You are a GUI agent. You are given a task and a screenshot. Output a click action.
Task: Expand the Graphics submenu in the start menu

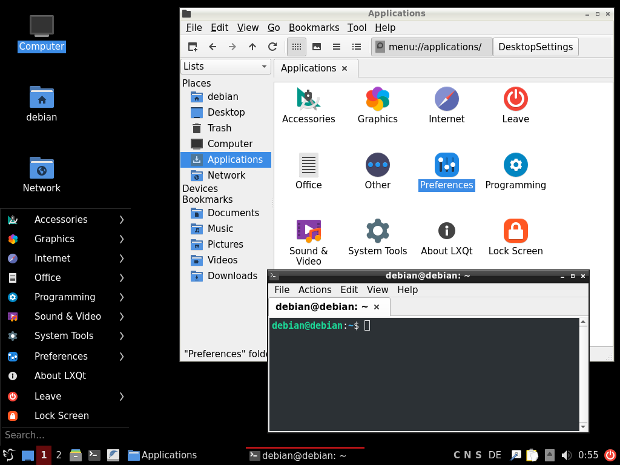54,239
